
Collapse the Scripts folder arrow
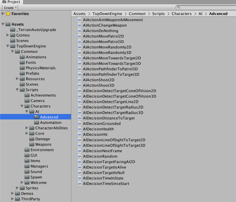[x=17, y=90]
